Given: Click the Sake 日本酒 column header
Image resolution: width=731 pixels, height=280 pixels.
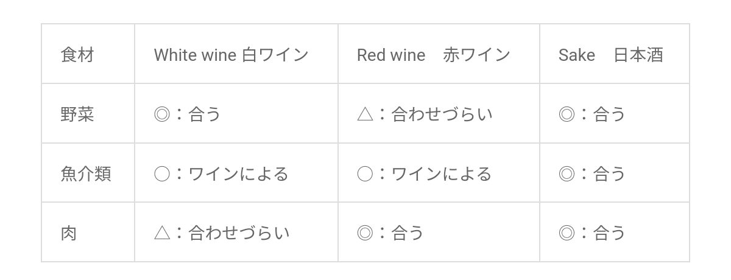Looking at the screenshot, I should [x=610, y=55].
